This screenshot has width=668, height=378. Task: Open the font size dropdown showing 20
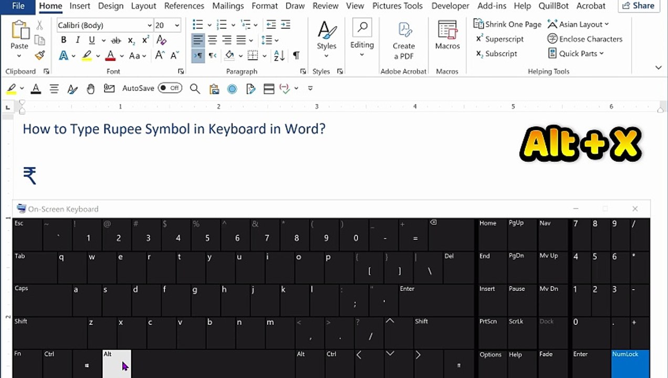177,25
